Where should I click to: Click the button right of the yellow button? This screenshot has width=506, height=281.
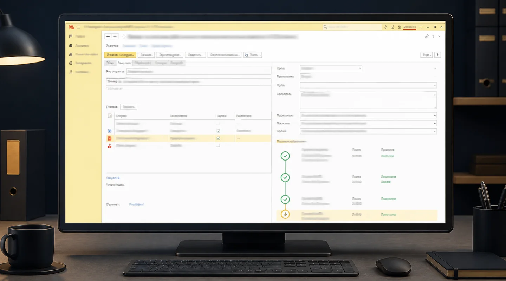pos(146,55)
